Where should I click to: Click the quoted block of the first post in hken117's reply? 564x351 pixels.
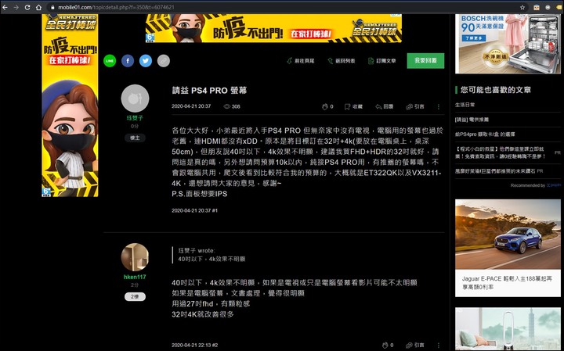tap(211, 255)
